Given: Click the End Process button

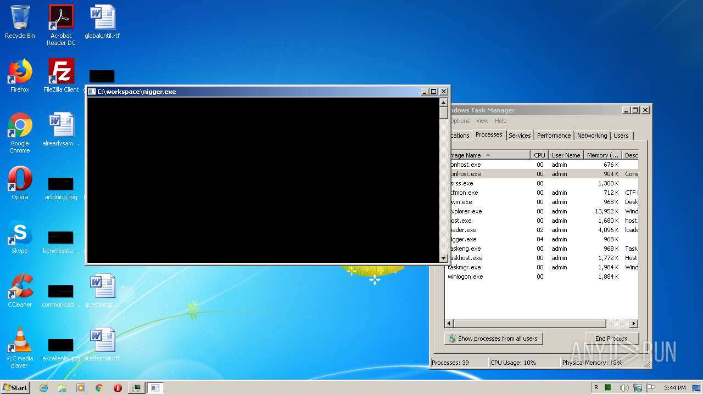Looking at the screenshot, I should 611,338.
